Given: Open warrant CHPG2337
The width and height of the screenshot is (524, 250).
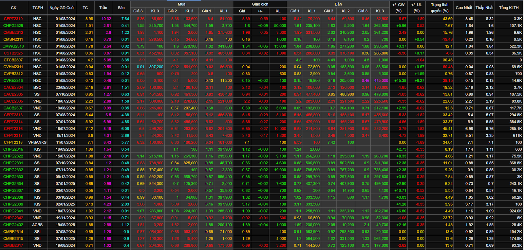Looking at the screenshot, I should click(x=13, y=191).
